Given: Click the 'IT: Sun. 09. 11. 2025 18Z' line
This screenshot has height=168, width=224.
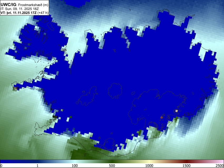Looking at the screenshot, I should [20, 9].
